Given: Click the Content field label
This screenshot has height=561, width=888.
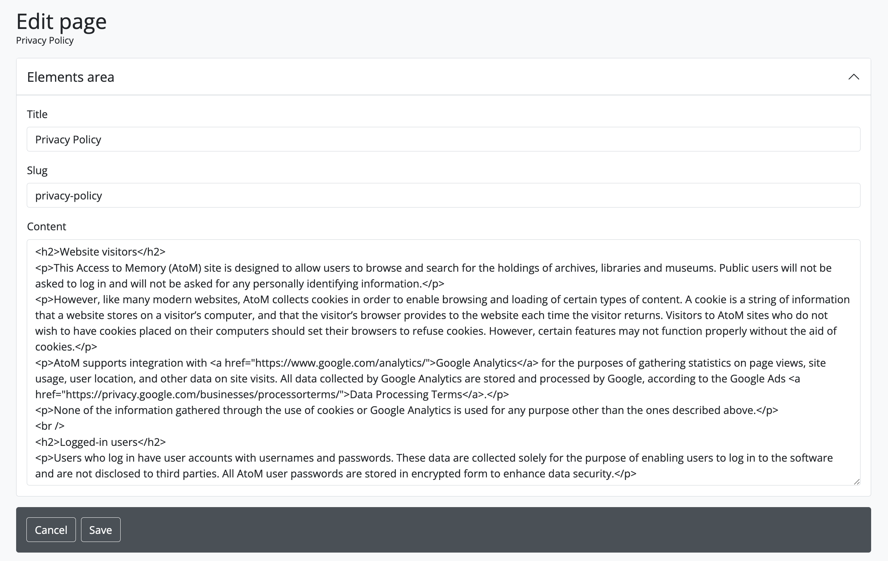Looking at the screenshot, I should (47, 227).
